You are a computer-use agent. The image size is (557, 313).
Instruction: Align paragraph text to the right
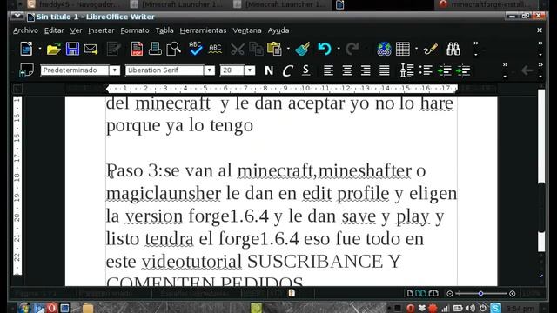point(366,70)
